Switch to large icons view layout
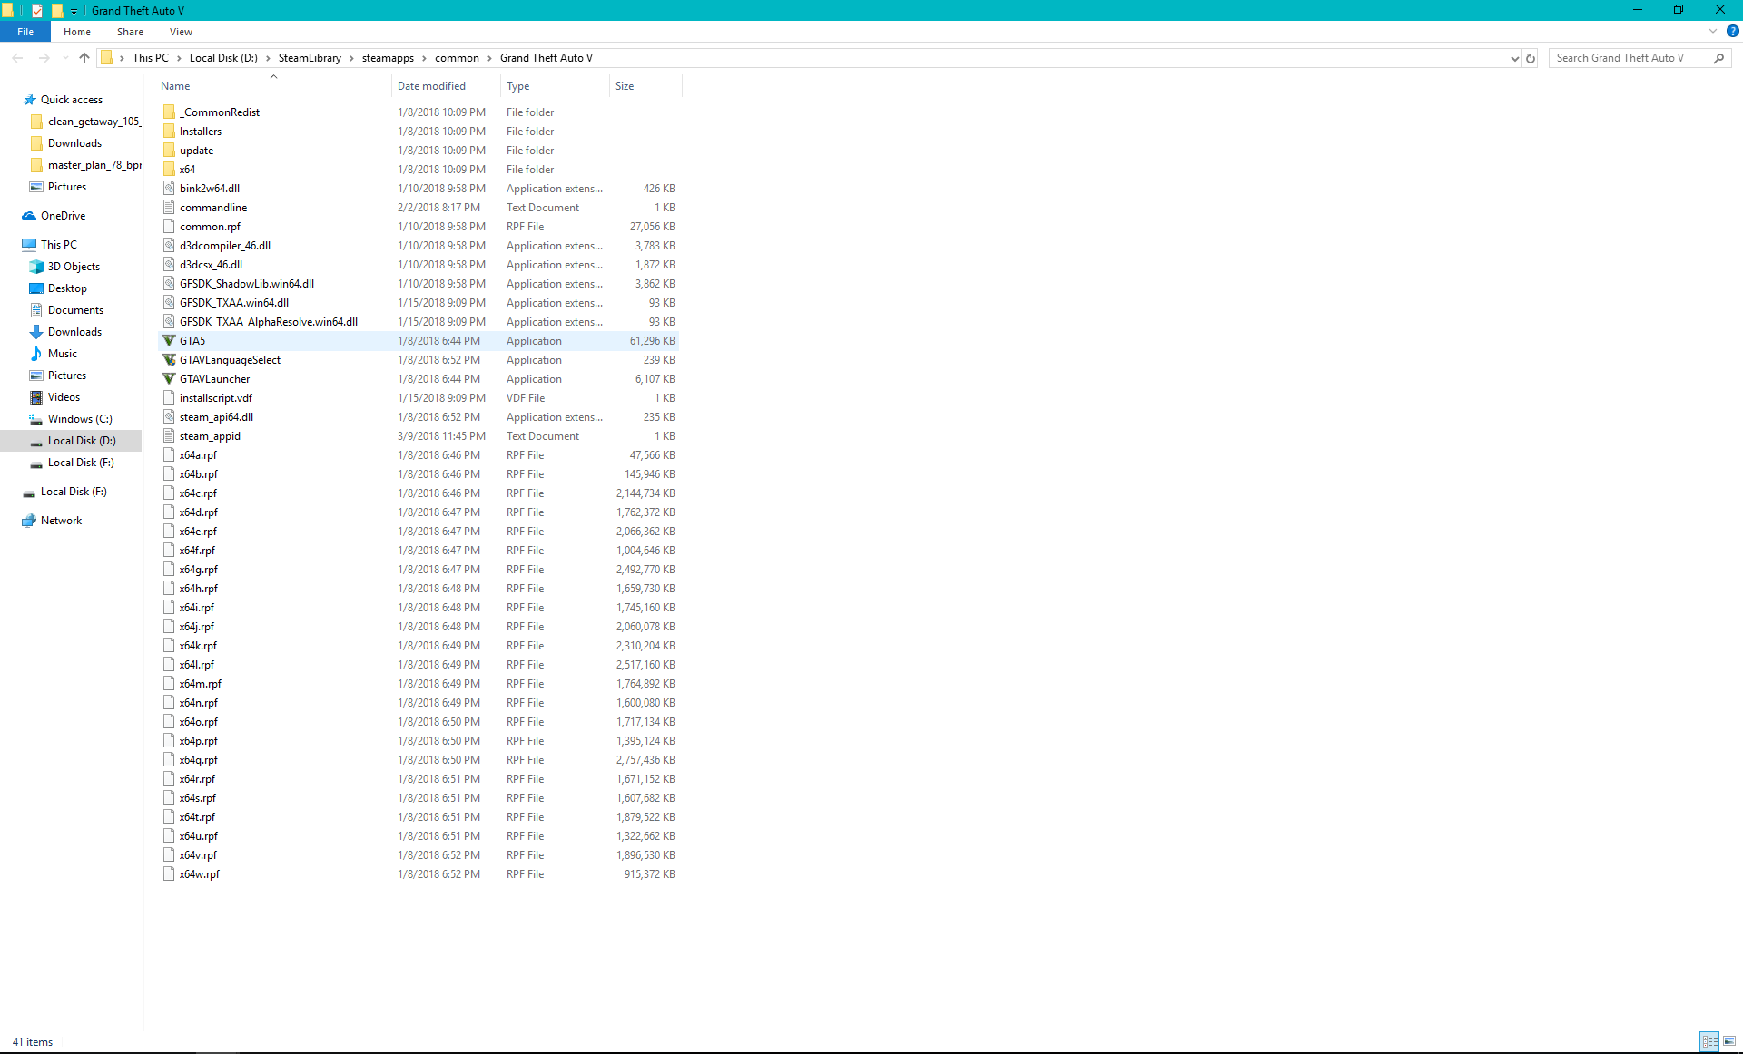This screenshot has width=1743, height=1054. [1729, 1041]
